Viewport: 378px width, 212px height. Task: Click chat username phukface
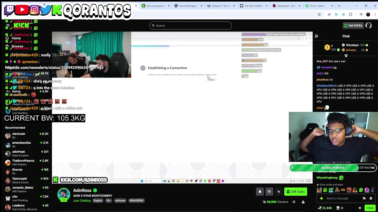[322, 79]
